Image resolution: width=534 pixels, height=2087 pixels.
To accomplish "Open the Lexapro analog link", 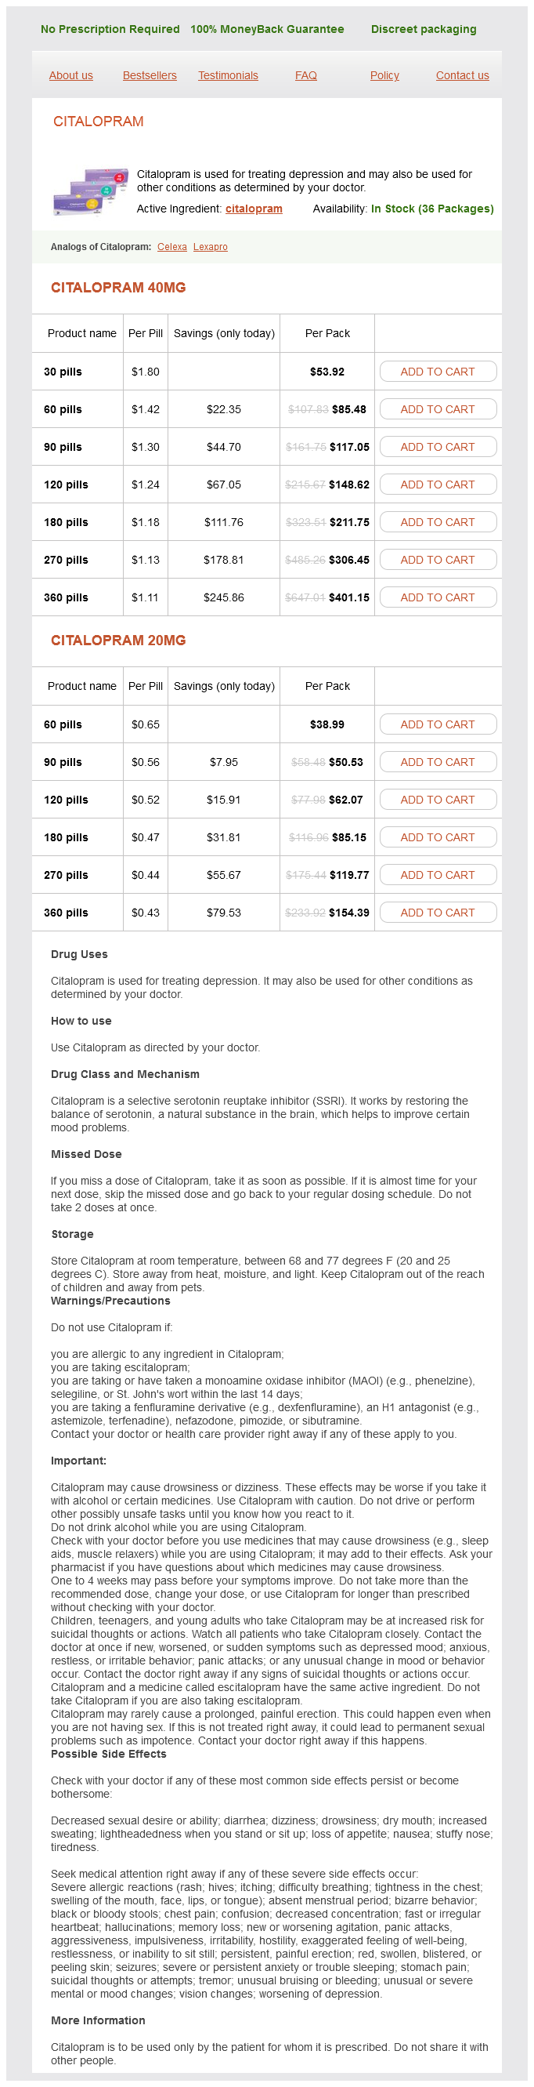I will [x=211, y=247].
